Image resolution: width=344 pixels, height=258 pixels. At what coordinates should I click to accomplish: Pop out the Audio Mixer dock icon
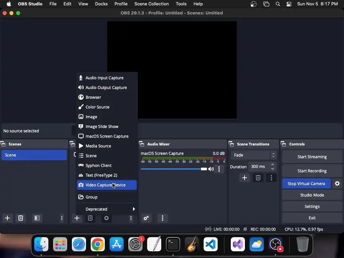click(142, 144)
